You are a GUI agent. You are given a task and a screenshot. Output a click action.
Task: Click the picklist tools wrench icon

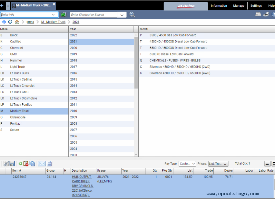[x=6, y=164]
